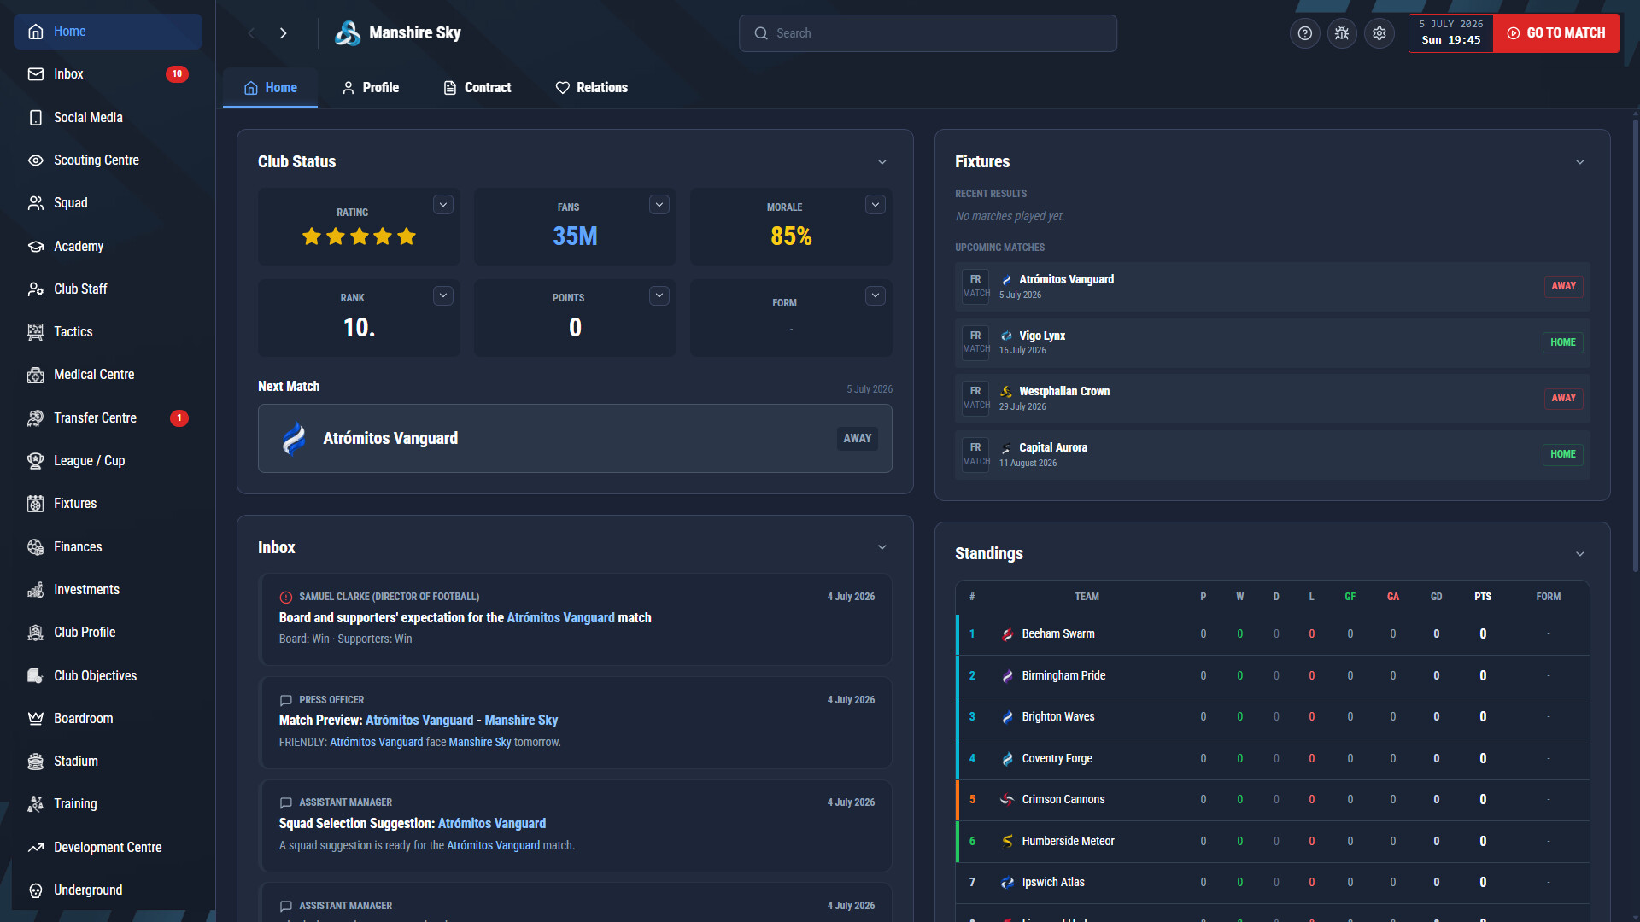
Task: Open the Training section
Action: [x=108, y=804]
